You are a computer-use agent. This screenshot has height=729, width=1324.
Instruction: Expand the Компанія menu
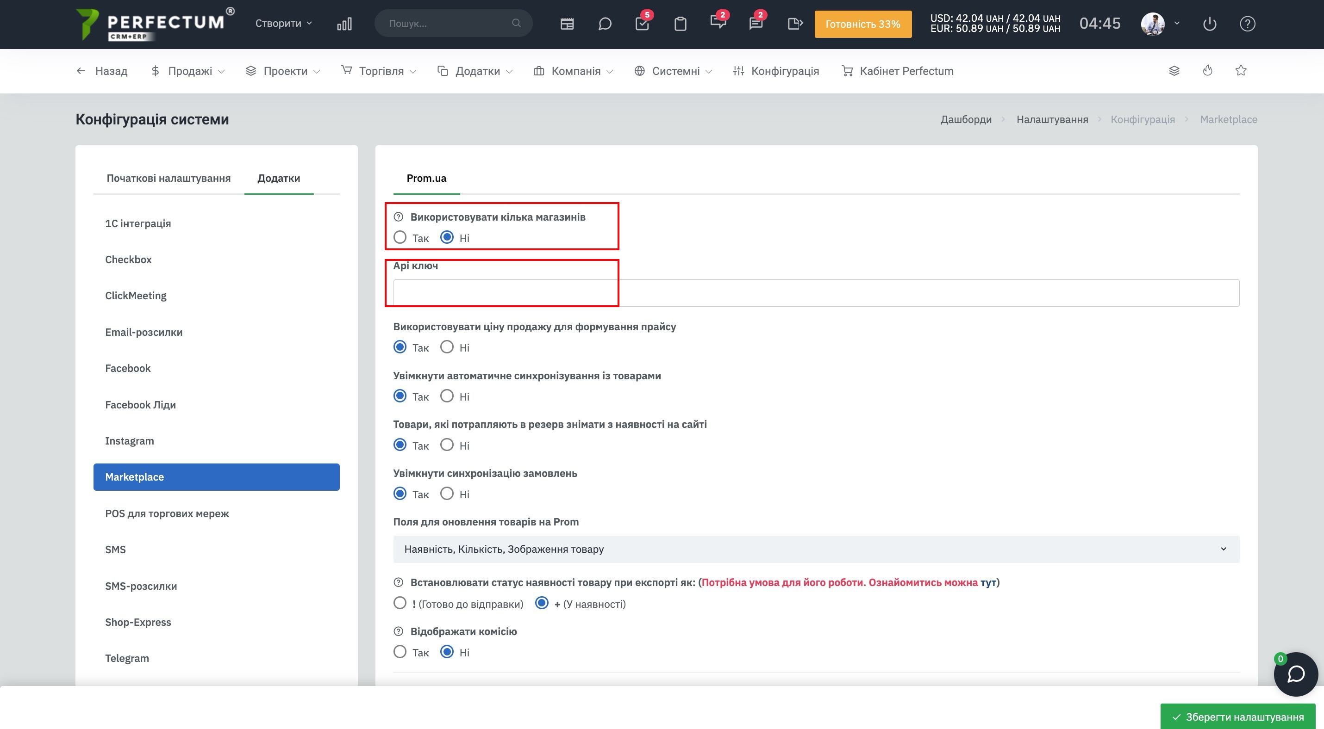point(573,71)
